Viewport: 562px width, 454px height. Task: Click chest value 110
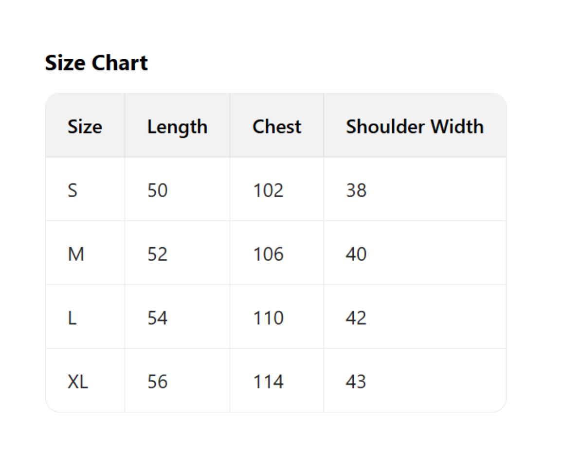coord(268,318)
